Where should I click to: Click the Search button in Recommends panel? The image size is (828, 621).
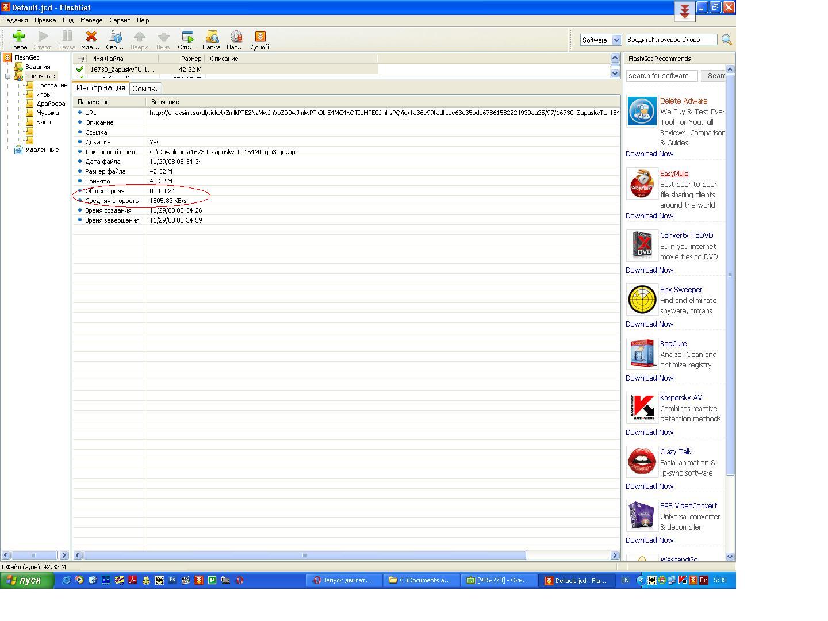(x=713, y=76)
